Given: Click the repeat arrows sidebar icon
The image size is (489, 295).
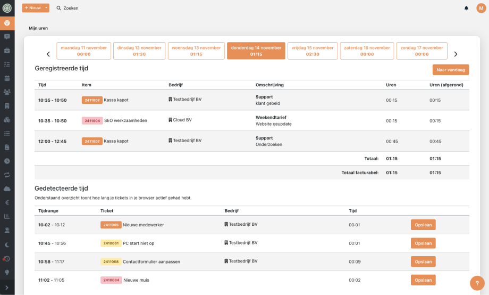Looking at the screenshot, I should point(7,175).
